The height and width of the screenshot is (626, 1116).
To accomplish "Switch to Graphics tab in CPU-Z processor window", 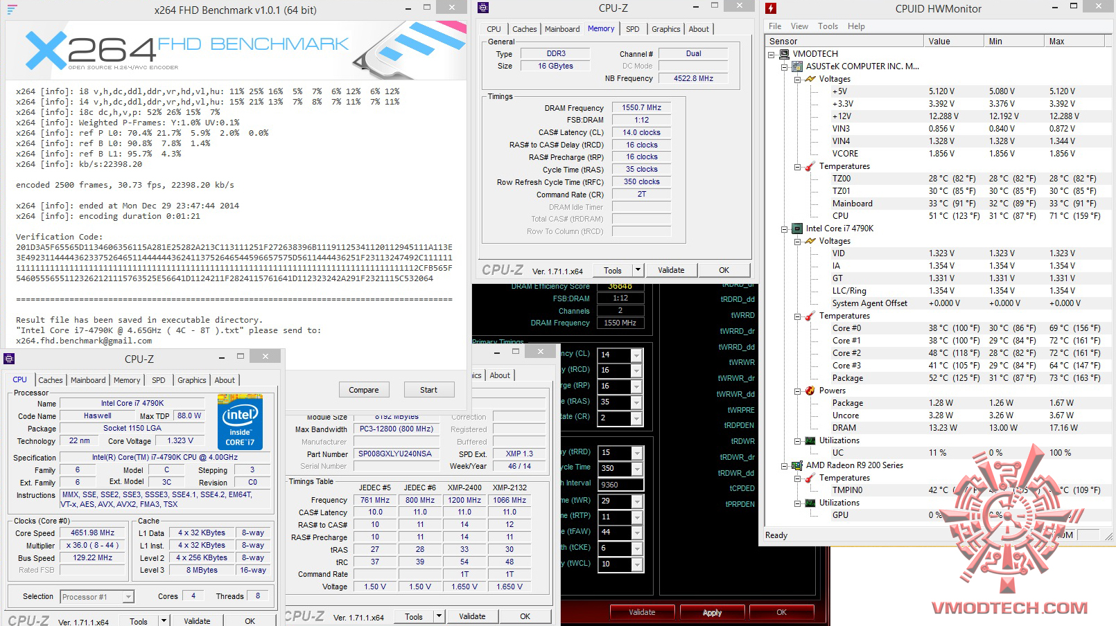I will tap(192, 380).
